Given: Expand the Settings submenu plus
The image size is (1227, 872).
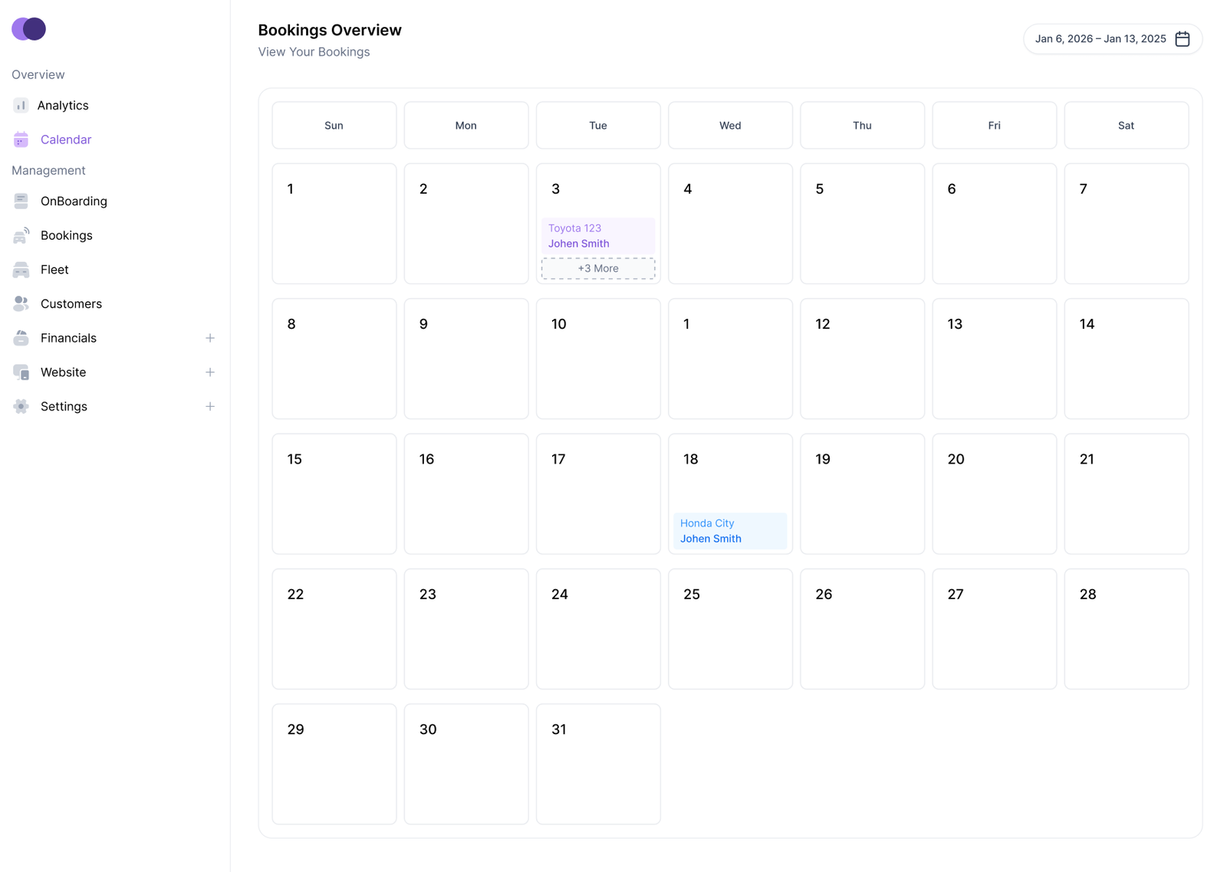Looking at the screenshot, I should click(209, 406).
